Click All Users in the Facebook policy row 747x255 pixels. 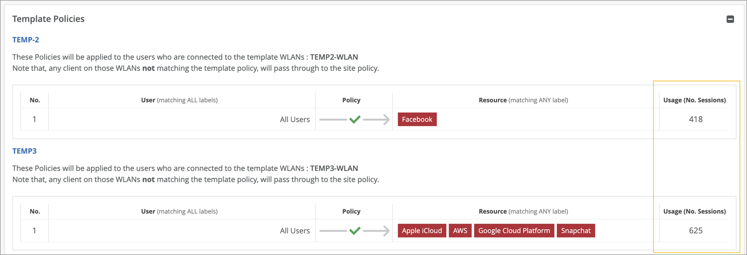295,120
